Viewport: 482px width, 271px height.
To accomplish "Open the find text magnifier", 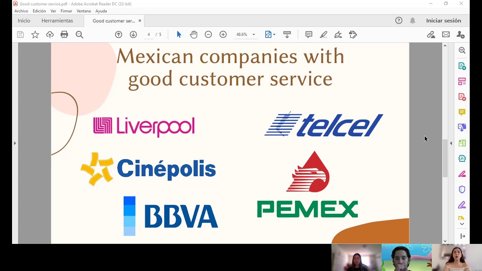I will coord(79,35).
